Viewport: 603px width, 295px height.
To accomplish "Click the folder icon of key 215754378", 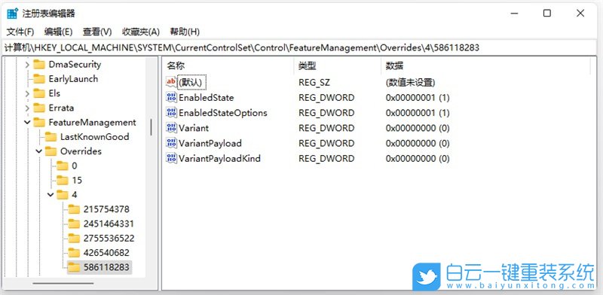I will [x=74, y=209].
